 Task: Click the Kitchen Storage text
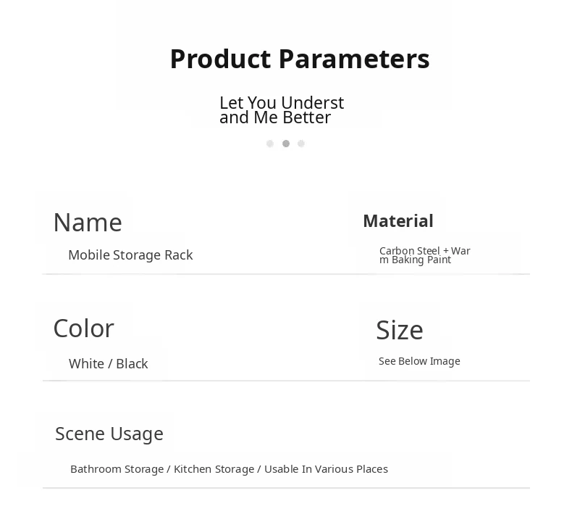[x=214, y=469]
